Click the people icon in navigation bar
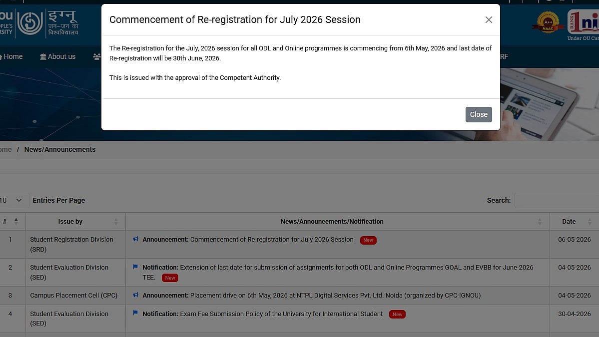The height and width of the screenshot is (337, 599). (97, 56)
